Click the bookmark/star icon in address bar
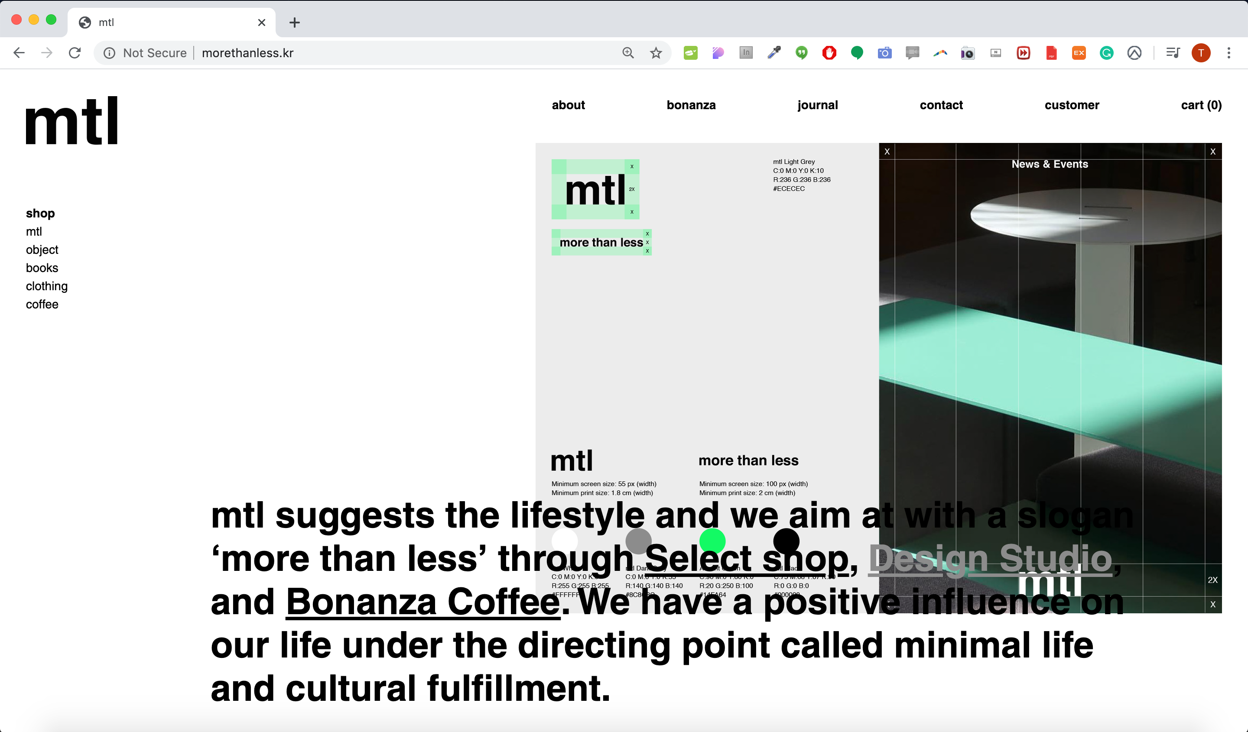The image size is (1248, 732). (657, 53)
